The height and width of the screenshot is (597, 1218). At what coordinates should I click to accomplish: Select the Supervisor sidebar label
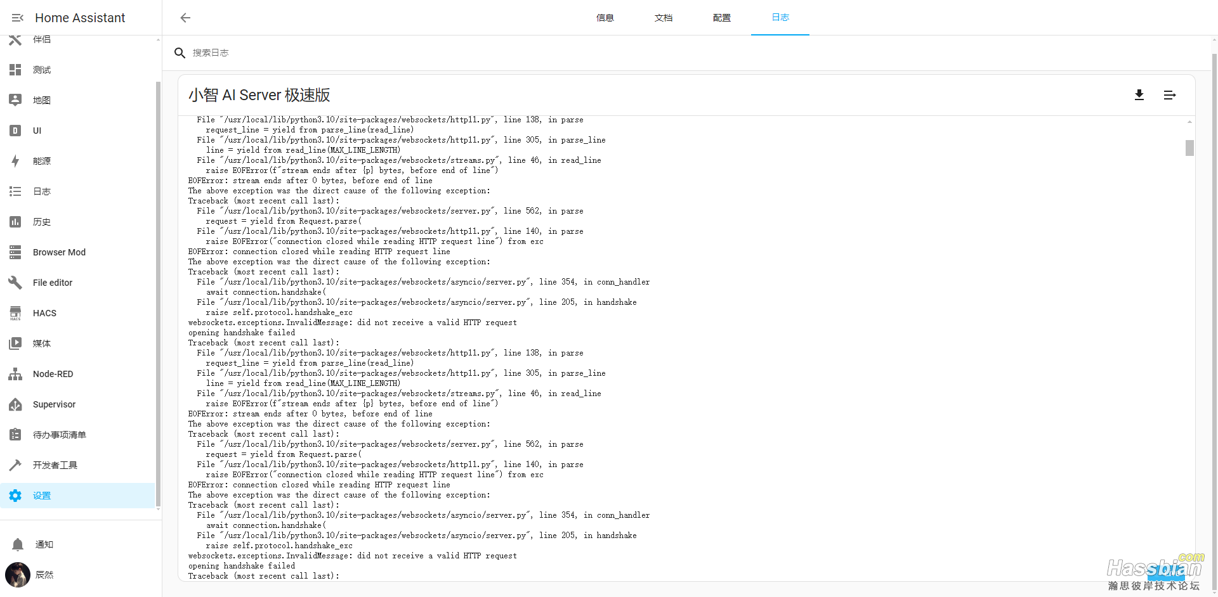pos(54,404)
